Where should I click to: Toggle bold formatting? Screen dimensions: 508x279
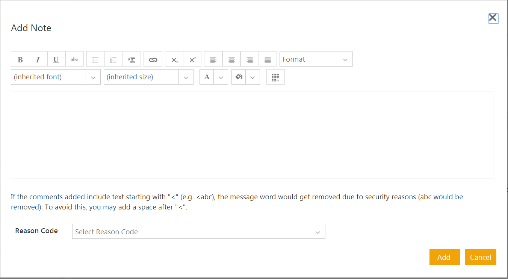point(20,59)
